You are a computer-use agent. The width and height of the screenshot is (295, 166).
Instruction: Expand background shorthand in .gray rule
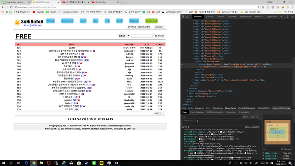198,139
